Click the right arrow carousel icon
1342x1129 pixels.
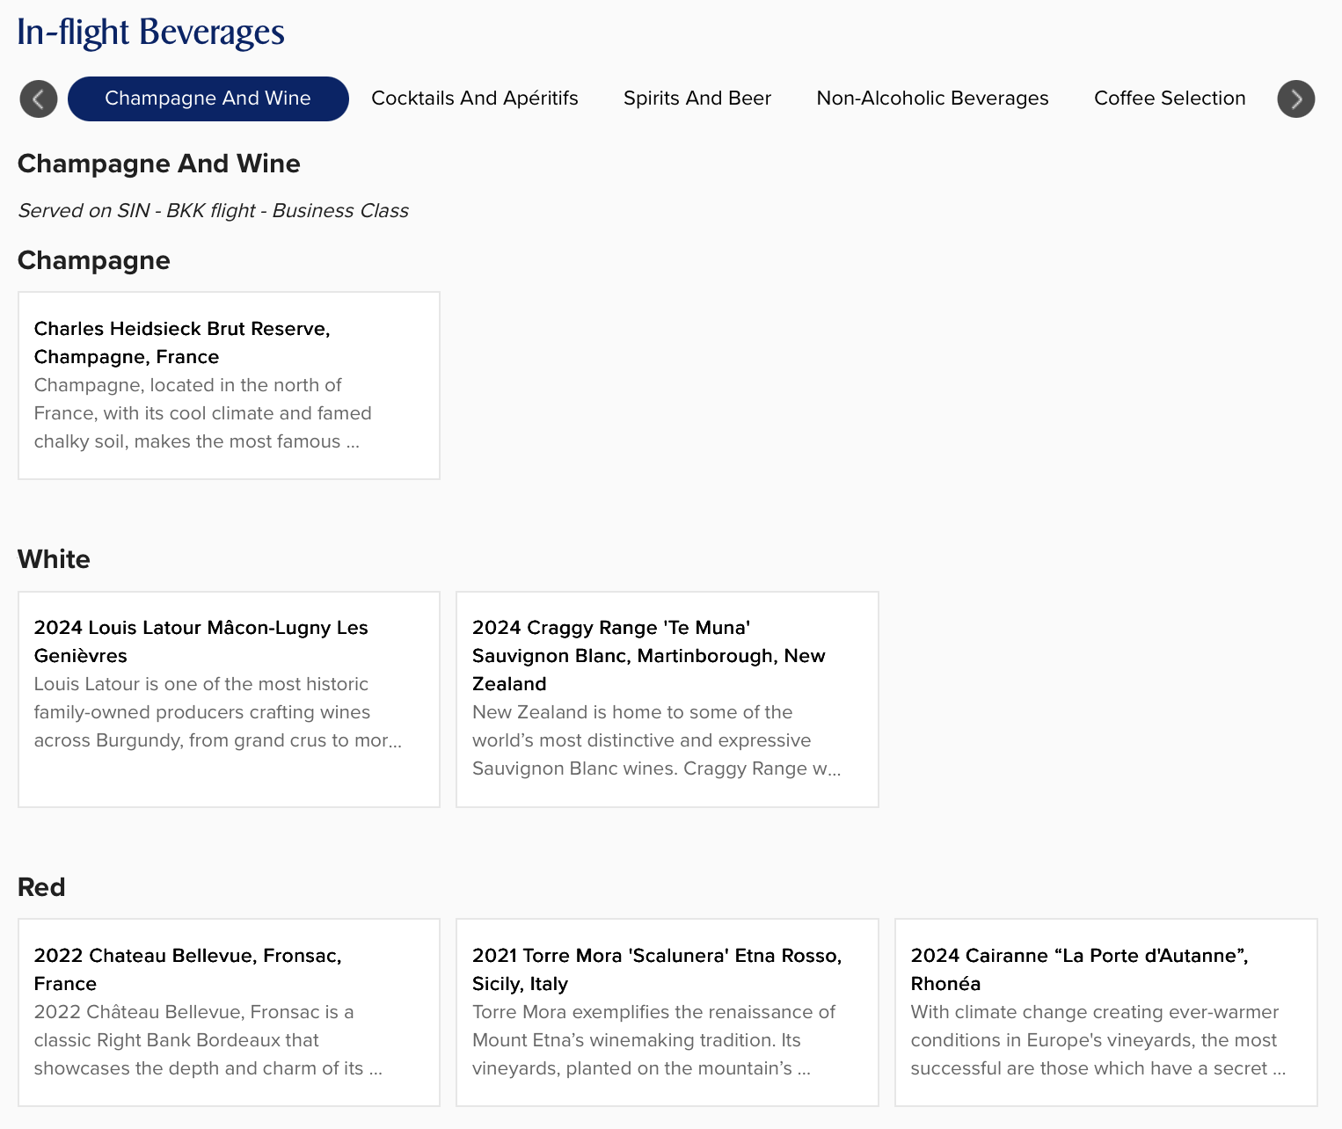click(1295, 98)
